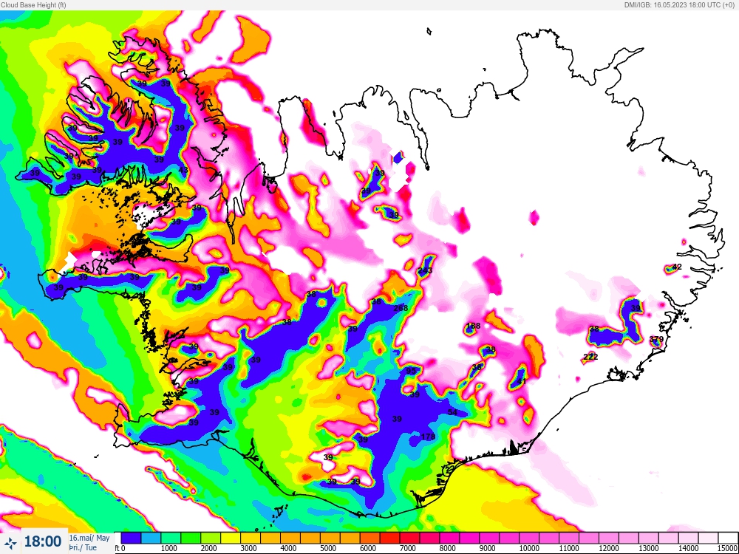
Task: Pick the dark blue 0 ft legend swatch
Action: tap(131, 538)
